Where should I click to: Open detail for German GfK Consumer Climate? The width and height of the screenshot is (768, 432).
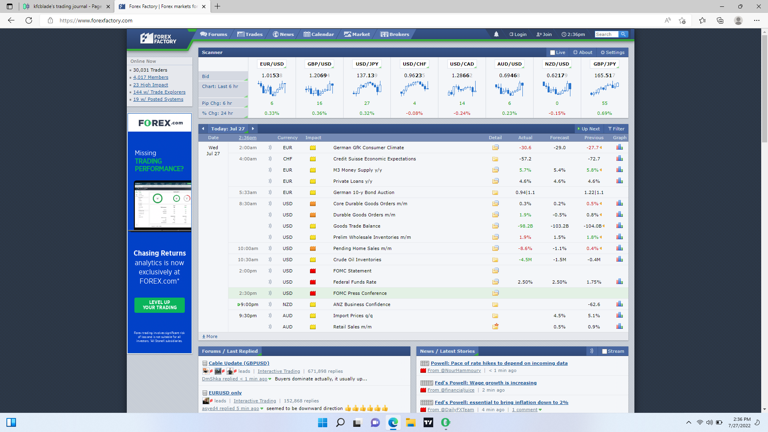[x=495, y=148]
